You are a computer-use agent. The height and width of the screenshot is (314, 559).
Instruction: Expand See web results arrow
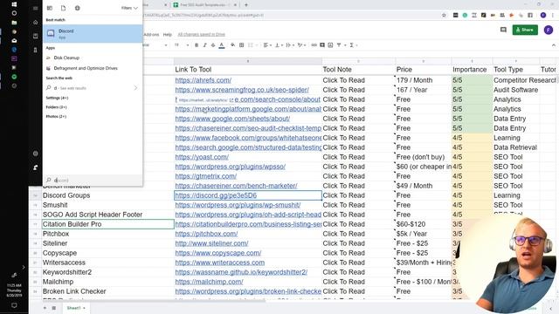(x=135, y=88)
